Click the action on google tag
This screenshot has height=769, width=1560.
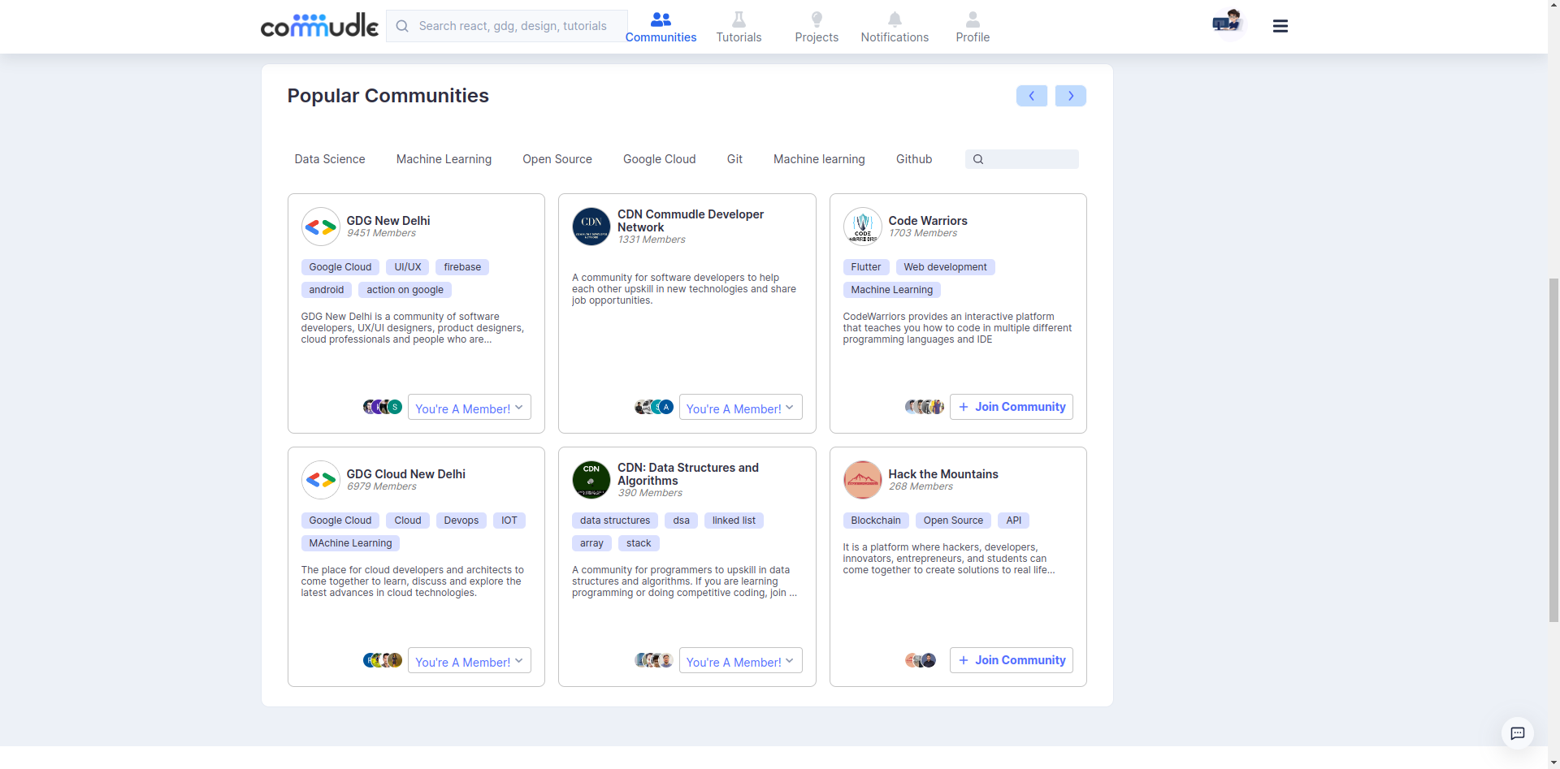[x=405, y=290]
